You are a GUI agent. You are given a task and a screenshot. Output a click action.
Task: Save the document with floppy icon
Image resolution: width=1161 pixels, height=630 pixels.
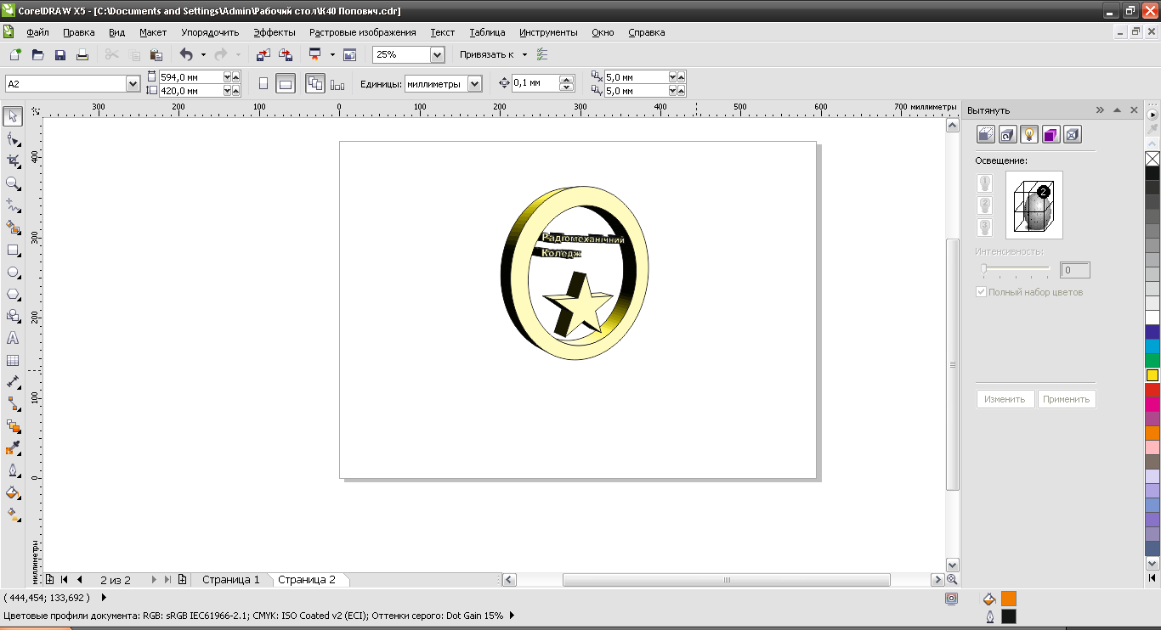[x=60, y=54]
